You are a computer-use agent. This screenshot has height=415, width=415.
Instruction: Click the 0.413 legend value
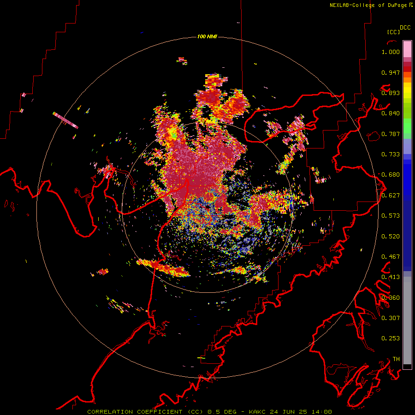[x=391, y=277]
